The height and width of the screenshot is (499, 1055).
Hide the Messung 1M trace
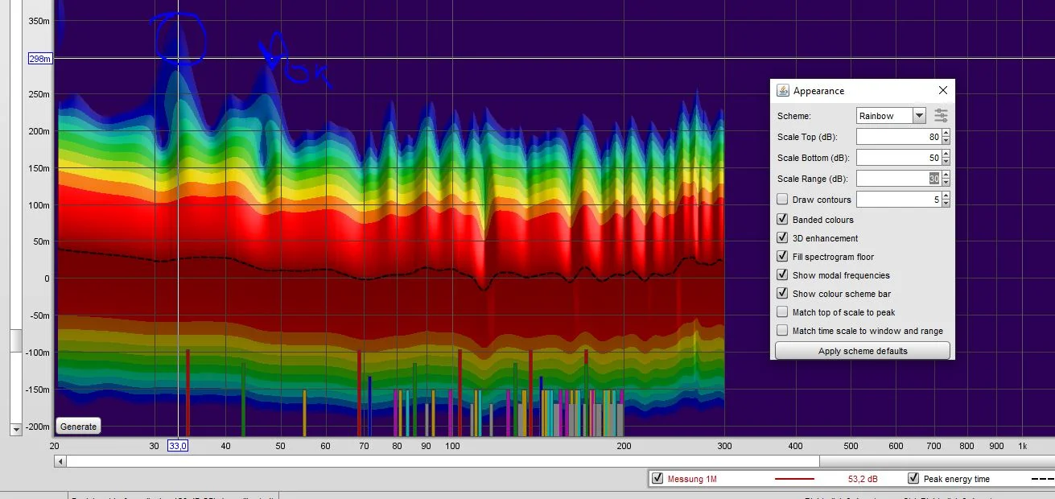coord(658,479)
